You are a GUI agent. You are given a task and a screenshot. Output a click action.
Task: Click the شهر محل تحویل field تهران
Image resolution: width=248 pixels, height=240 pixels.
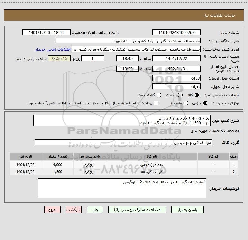coord(176,86)
